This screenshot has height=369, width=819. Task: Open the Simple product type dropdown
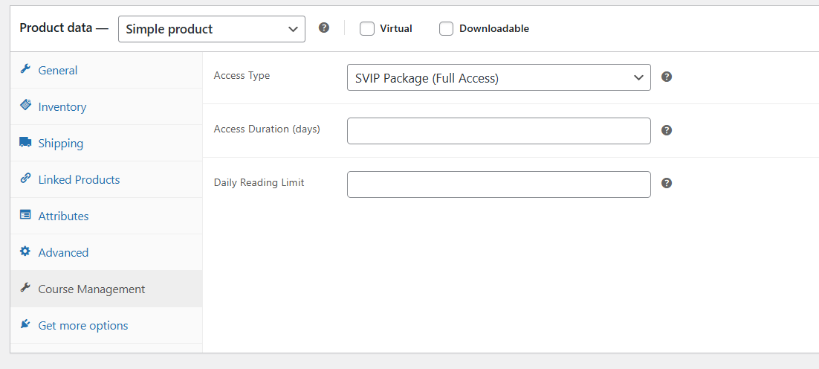tap(211, 29)
